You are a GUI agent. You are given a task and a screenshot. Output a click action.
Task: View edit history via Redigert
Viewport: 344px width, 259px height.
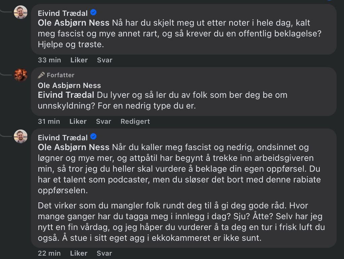[x=135, y=121]
